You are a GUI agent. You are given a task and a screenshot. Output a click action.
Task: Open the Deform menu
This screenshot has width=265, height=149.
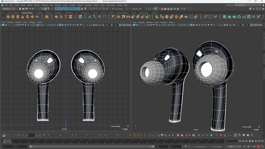tap(80, 5)
